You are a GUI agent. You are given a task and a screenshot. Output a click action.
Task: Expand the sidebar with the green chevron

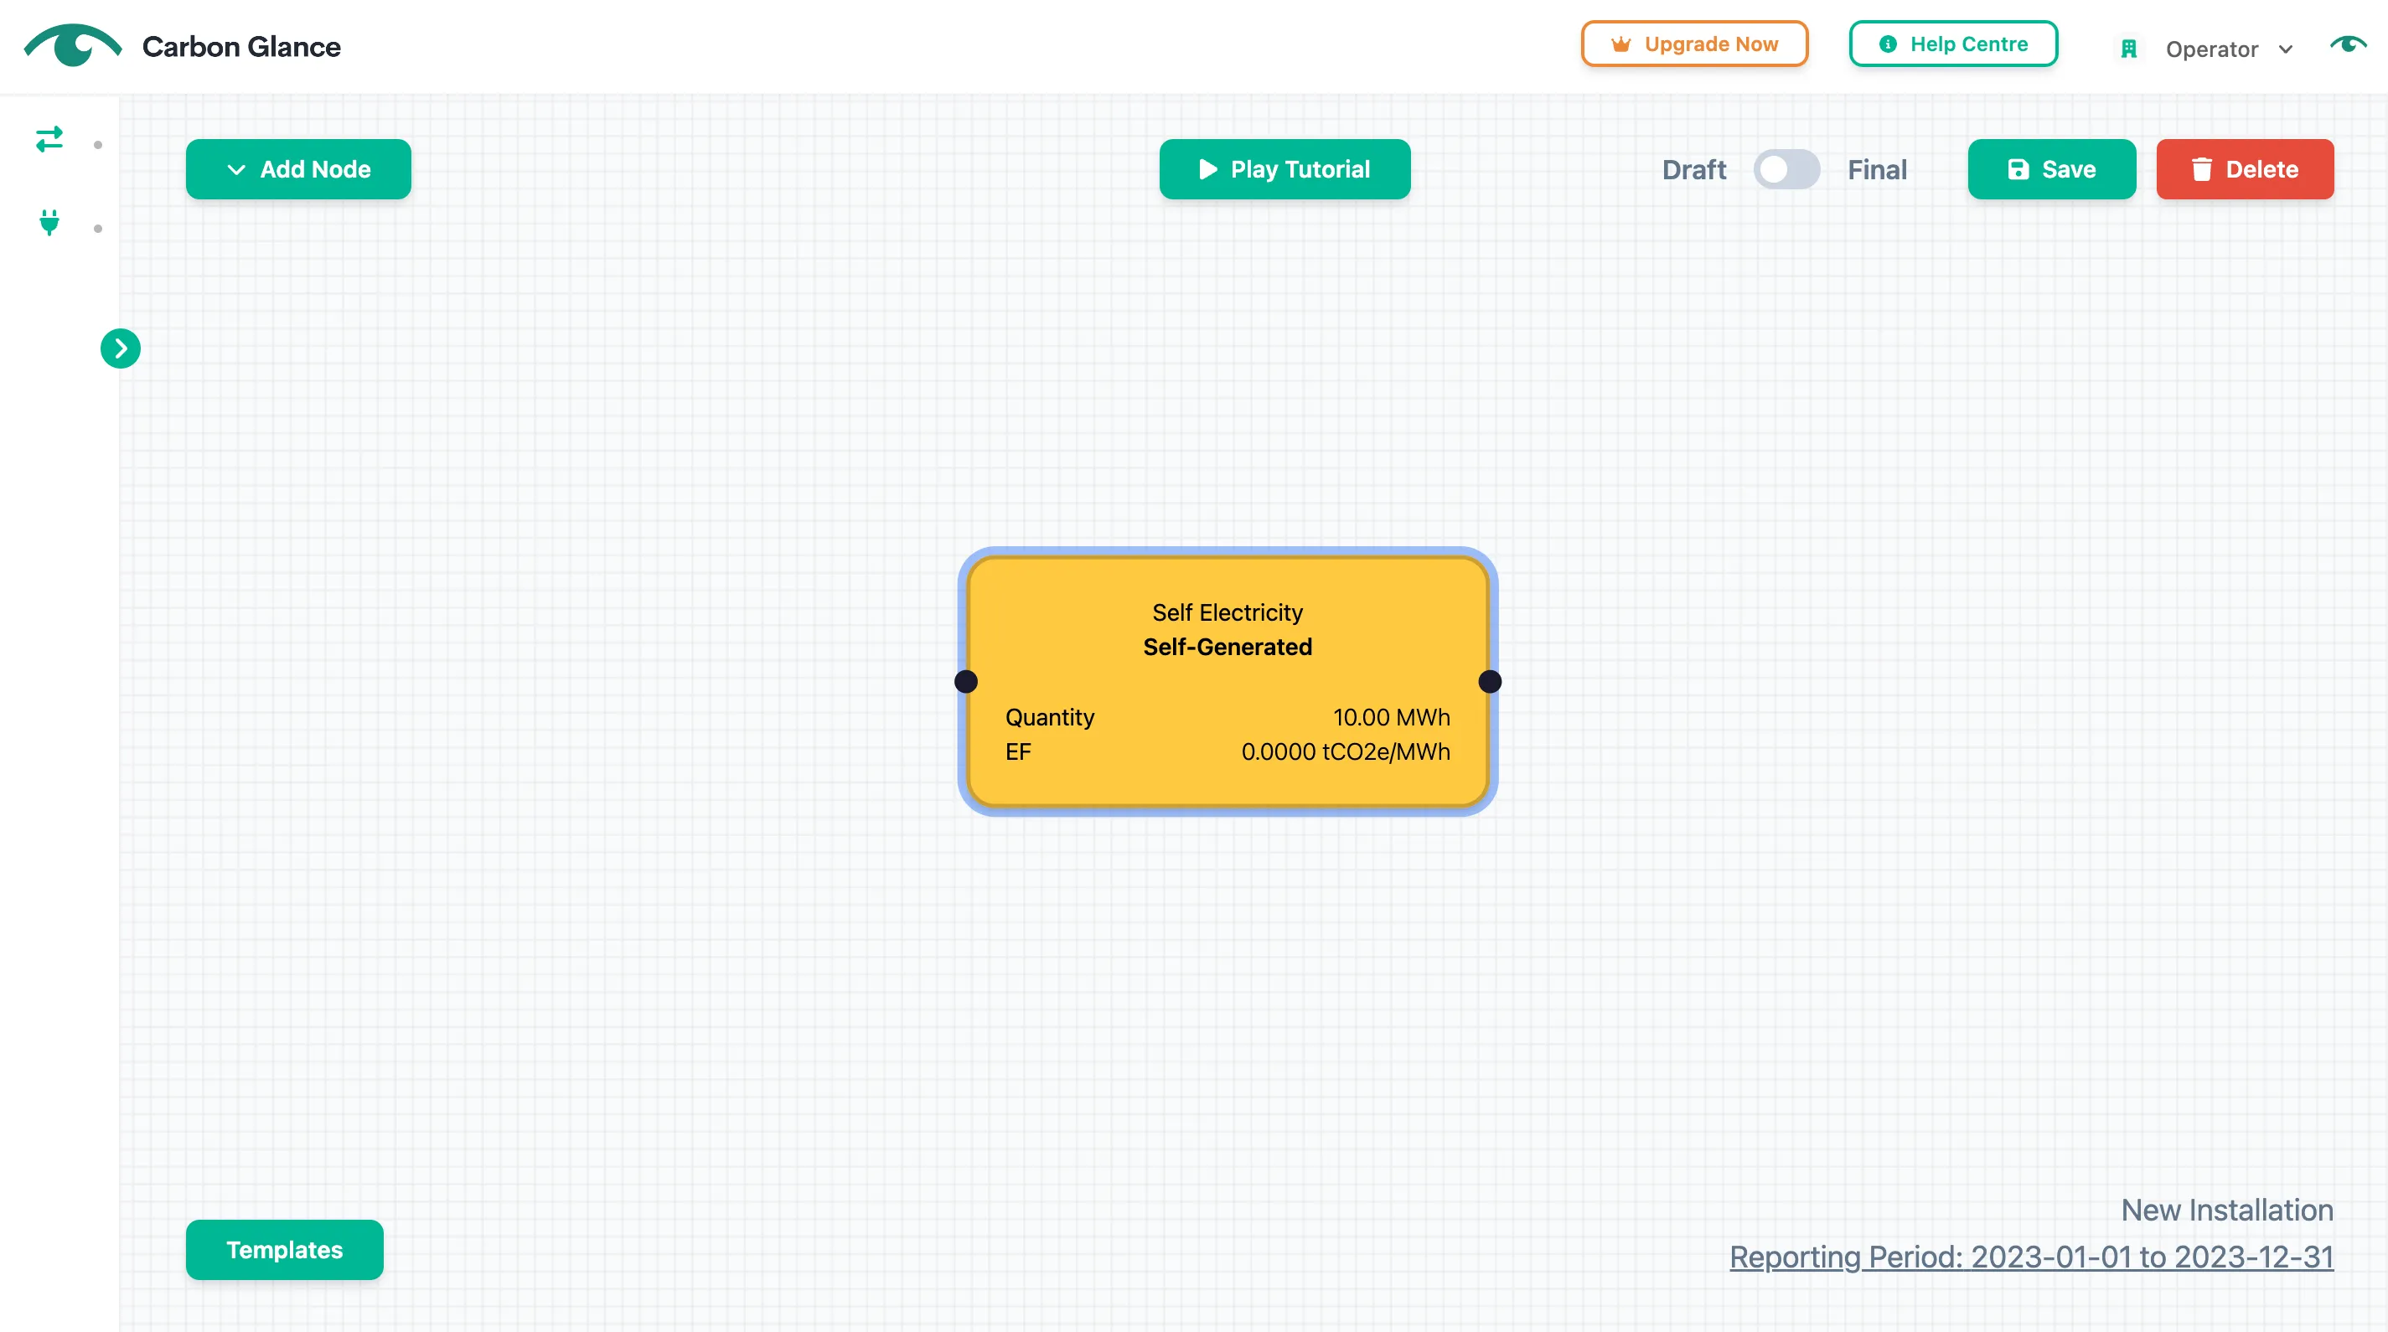(121, 348)
